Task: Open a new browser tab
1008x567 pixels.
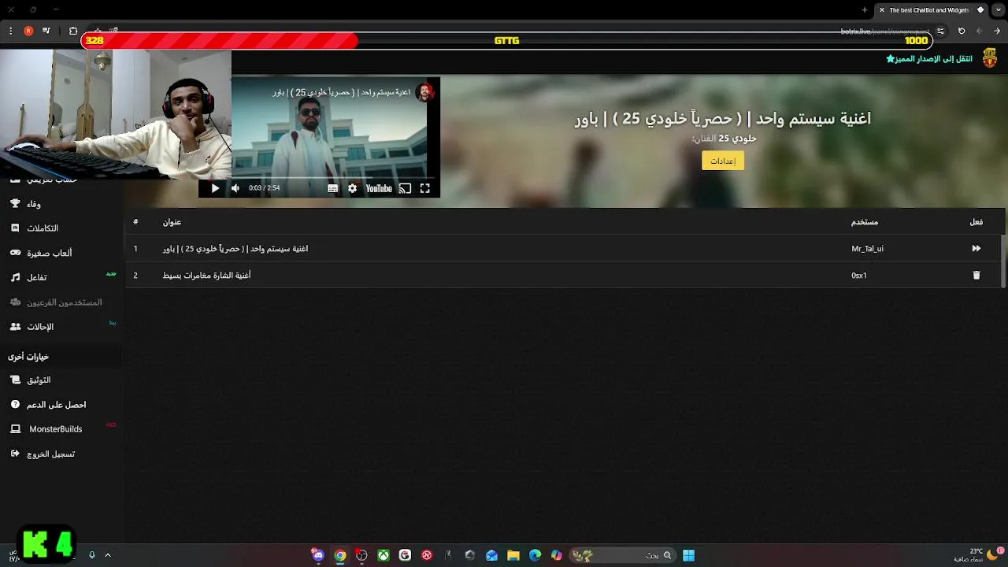Action: click(865, 10)
